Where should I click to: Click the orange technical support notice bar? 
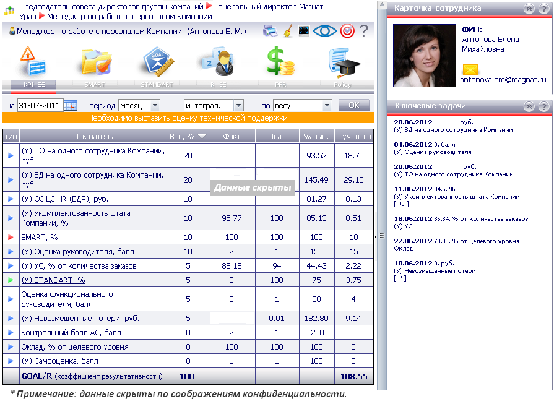[188, 118]
